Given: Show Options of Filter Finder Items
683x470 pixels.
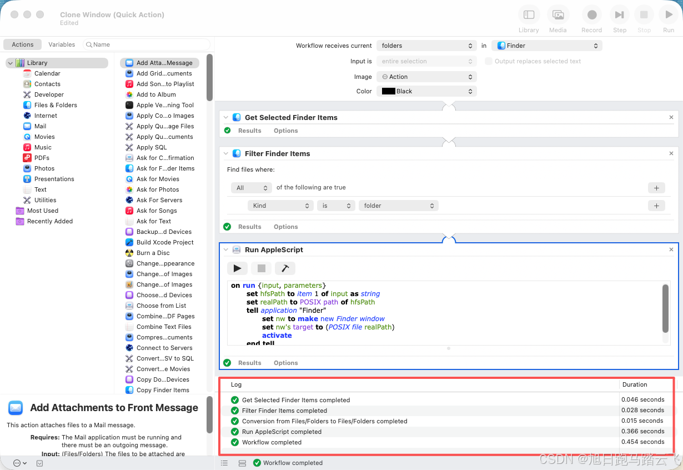Looking at the screenshot, I should point(286,227).
